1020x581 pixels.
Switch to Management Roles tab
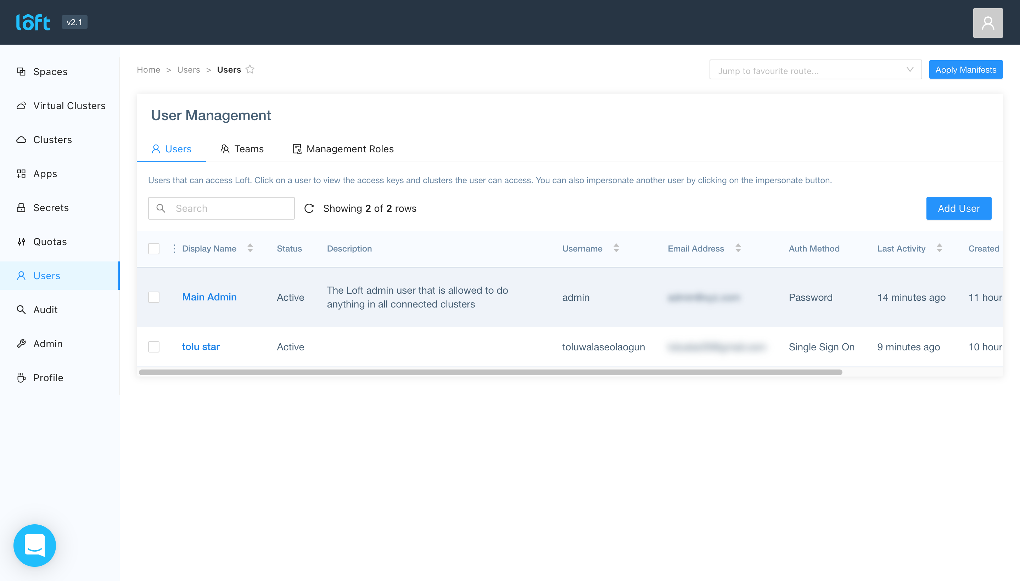[x=343, y=149]
